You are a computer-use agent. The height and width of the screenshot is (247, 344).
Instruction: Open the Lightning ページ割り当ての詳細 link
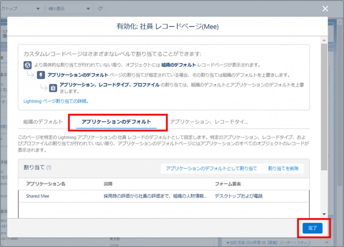click(x=56, y=101)
